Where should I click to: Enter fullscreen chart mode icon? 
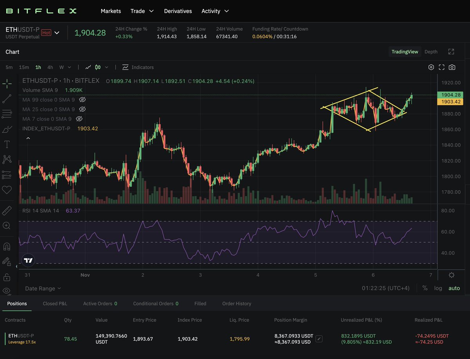point(441,67)
